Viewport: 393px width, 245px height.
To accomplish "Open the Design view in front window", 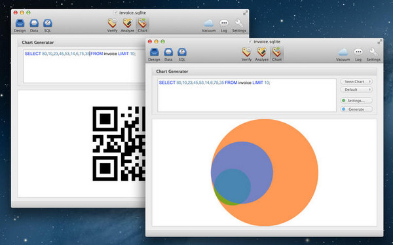I will click(x=154, y=54).
